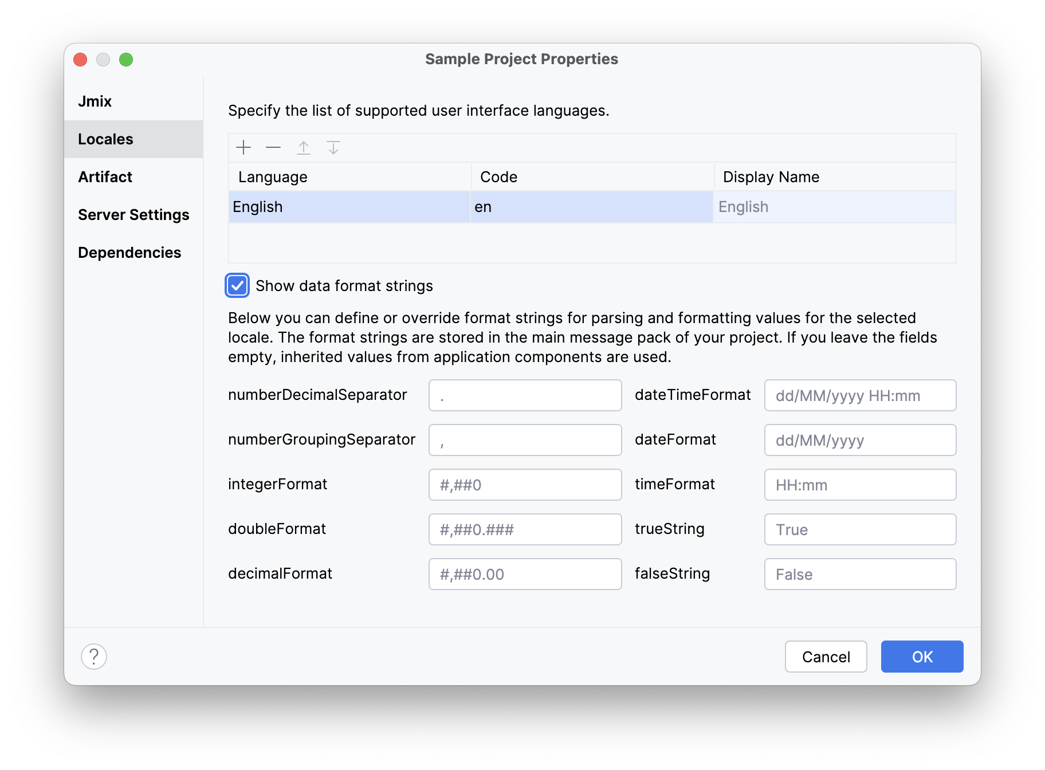Open the Jmix settings section
The width and height of the screenshot is (1045, 770).
pos(95,101)
